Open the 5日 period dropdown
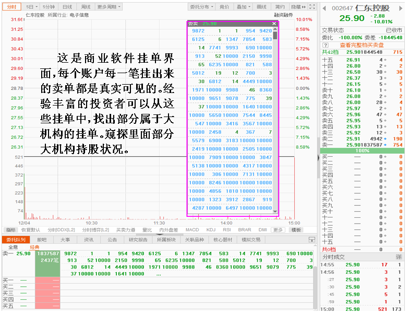The image size is (409, 314). tap(32, 7)
